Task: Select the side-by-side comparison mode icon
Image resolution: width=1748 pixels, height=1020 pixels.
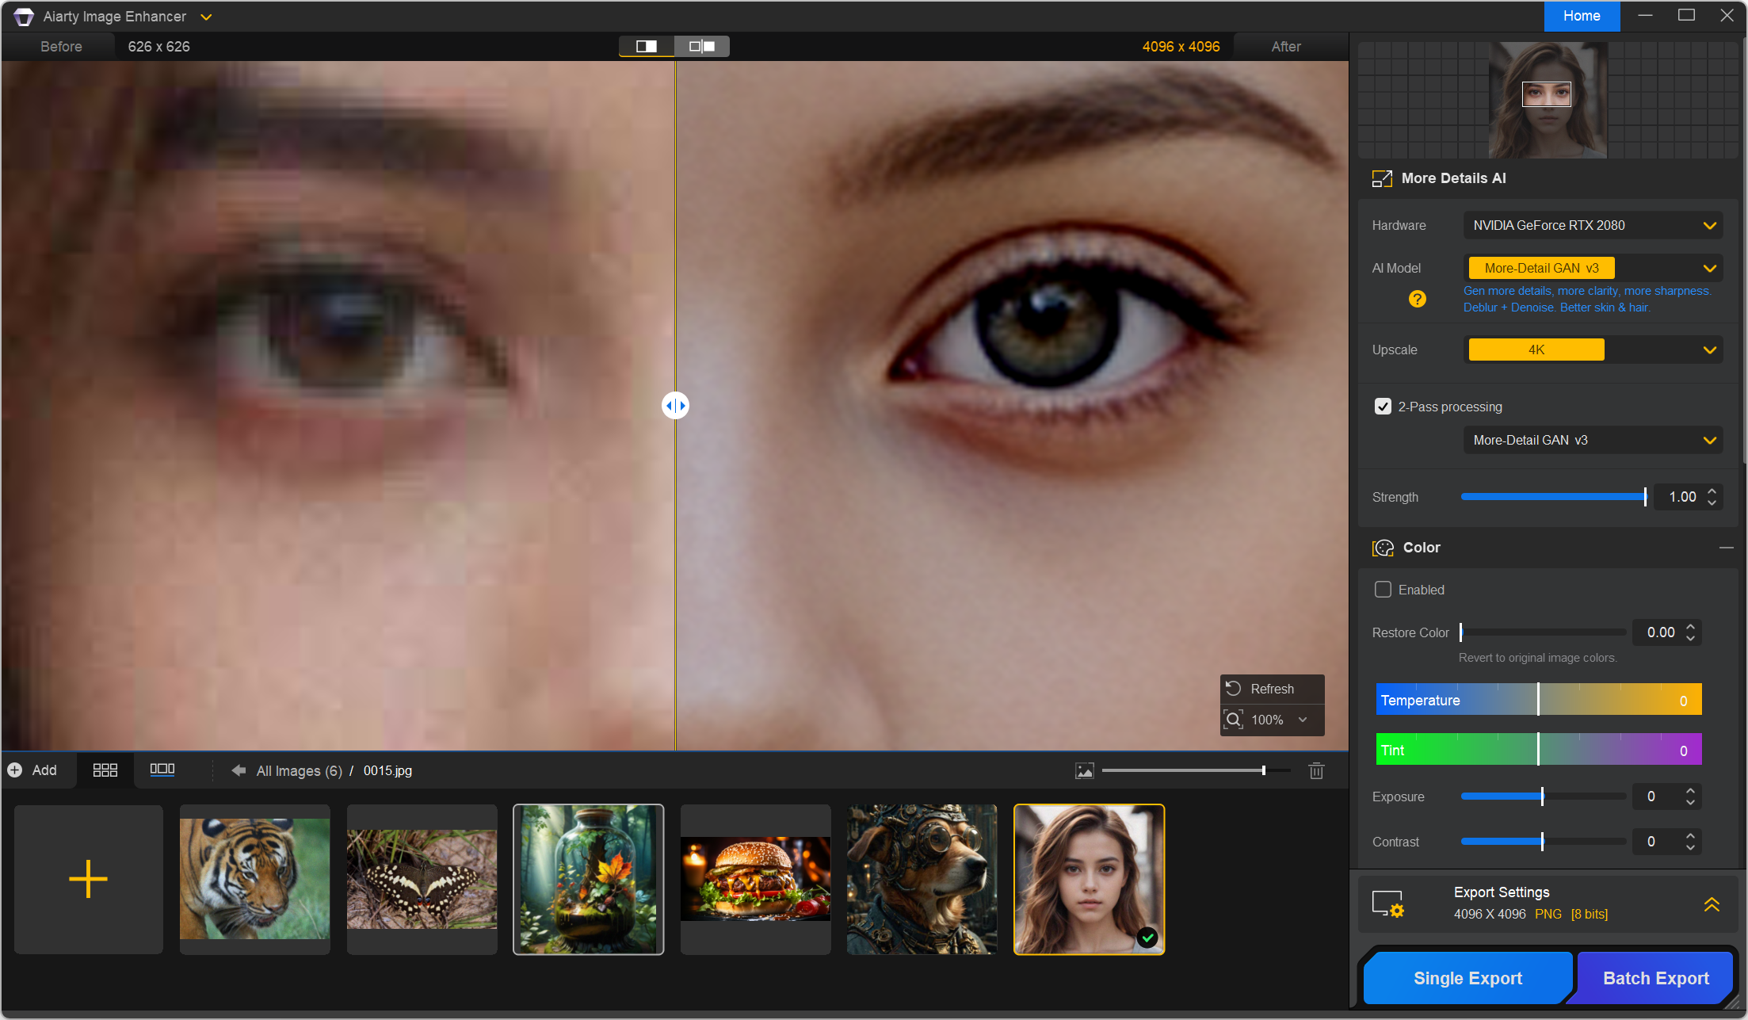Action: pyautogui.click(x=702, y=47)
